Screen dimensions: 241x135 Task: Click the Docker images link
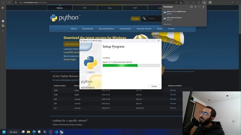tap(70, 59)
